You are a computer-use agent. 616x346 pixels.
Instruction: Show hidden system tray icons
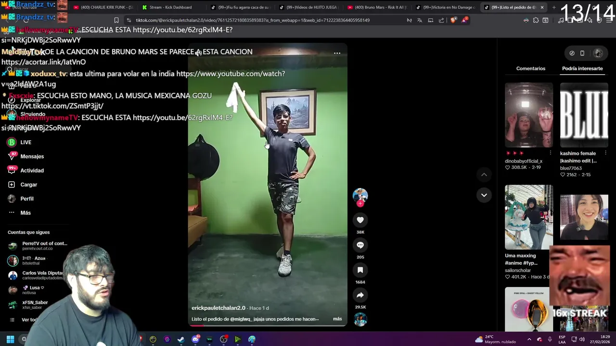click(x=529, y=339)
